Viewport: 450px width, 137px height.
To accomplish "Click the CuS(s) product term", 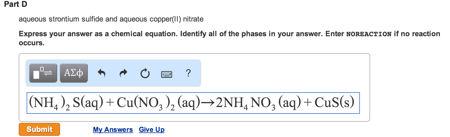I will click(x=334, y=103).
